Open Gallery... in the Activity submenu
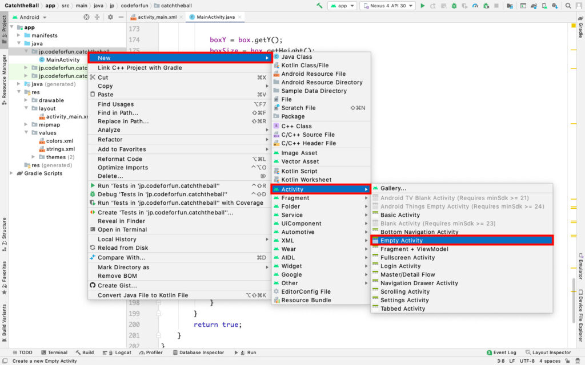Screen dimensions: 585x365 462,188
